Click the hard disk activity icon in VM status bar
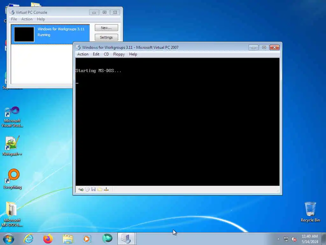 pyautogui.click(x=81, y=189)
